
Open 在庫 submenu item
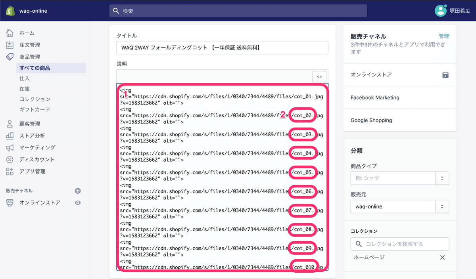click(25, 89)
